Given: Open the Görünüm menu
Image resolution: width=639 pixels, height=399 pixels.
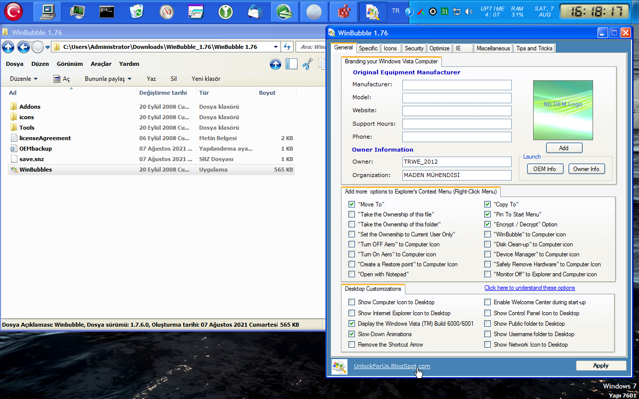Looking at the screenshot, I should click(x=69, y=64).
